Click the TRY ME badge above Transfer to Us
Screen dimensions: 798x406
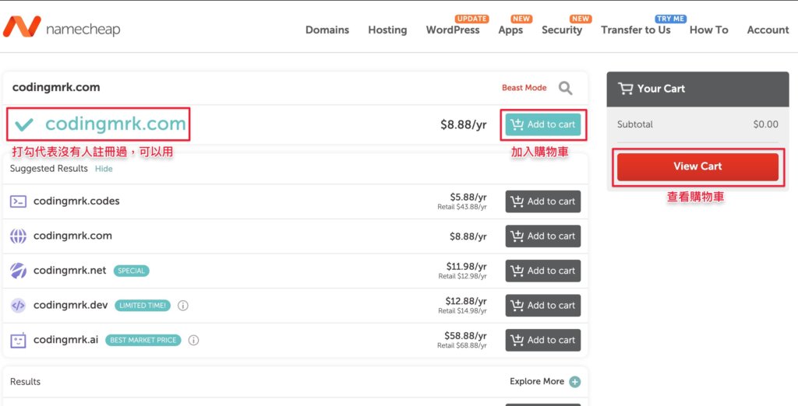pyautogui.click(x=671, y=19)
